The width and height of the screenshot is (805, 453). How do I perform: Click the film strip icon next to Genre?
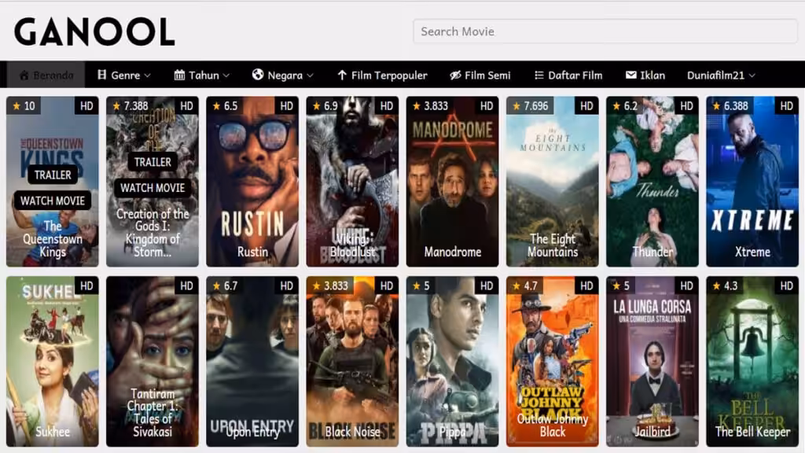tap(101, 75)
